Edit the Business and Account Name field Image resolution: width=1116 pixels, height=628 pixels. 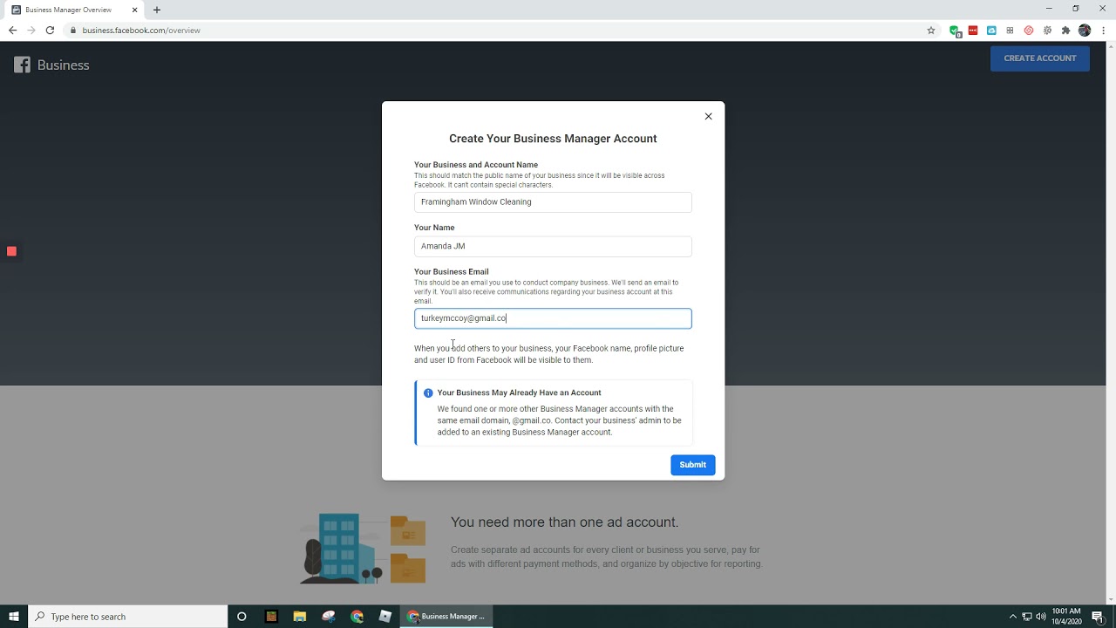553,202
